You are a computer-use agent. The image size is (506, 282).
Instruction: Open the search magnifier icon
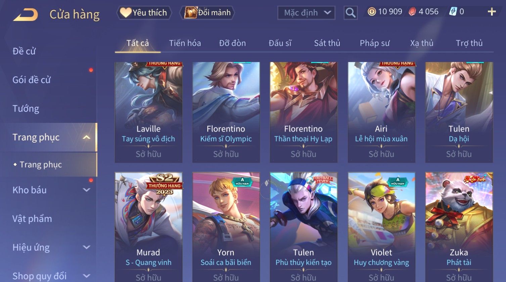(351, 13)
